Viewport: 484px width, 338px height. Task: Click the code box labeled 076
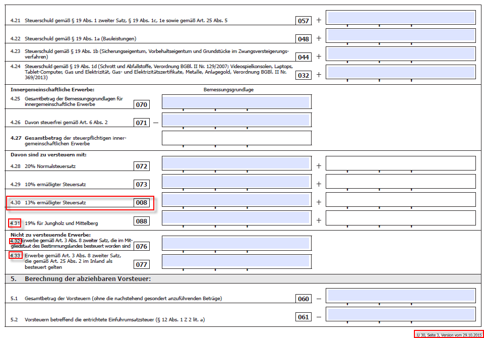click(x=142, y=246)
